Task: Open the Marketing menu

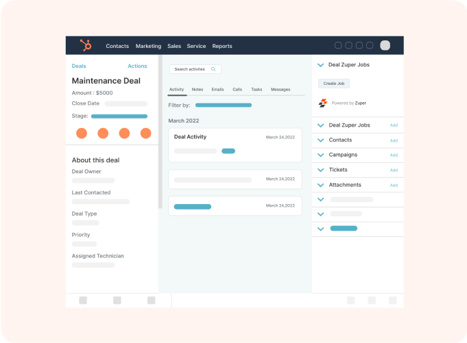Action: click(148, 46)
